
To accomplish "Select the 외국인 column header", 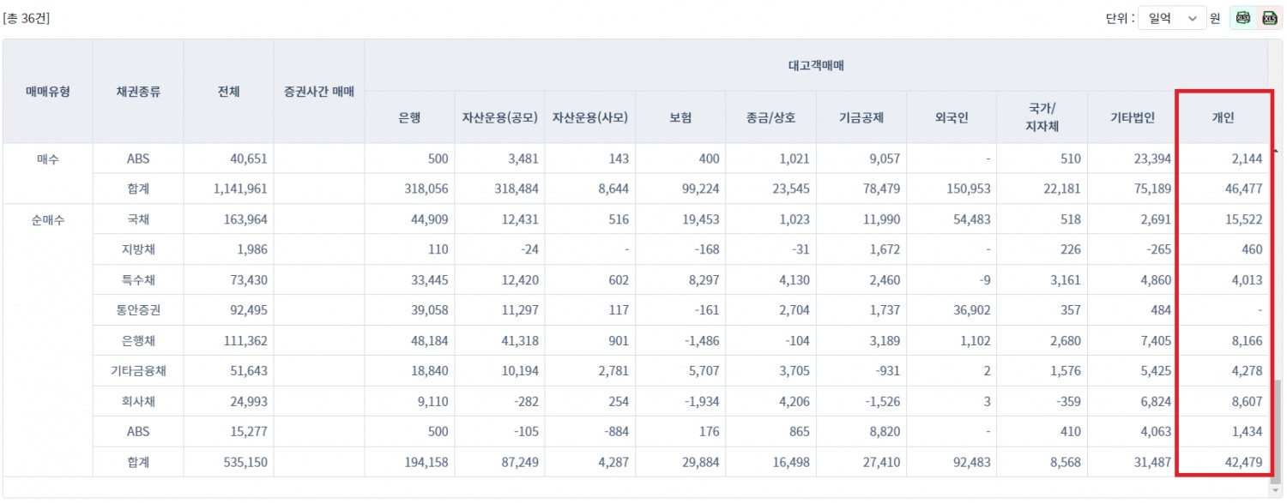I will pos(952,117).
